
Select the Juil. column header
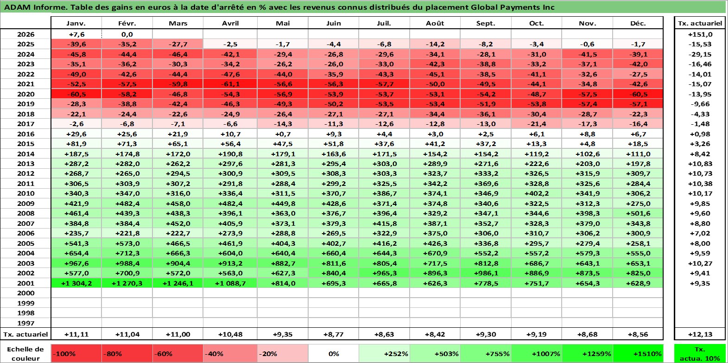pos(384,23)
